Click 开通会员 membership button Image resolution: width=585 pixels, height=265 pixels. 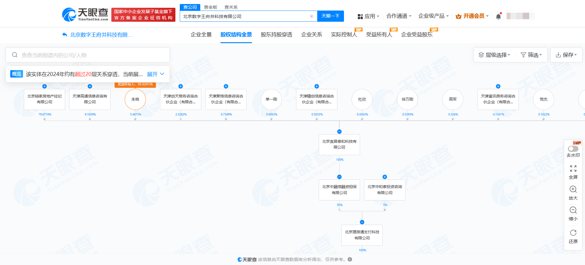click(x=472, y=16)
